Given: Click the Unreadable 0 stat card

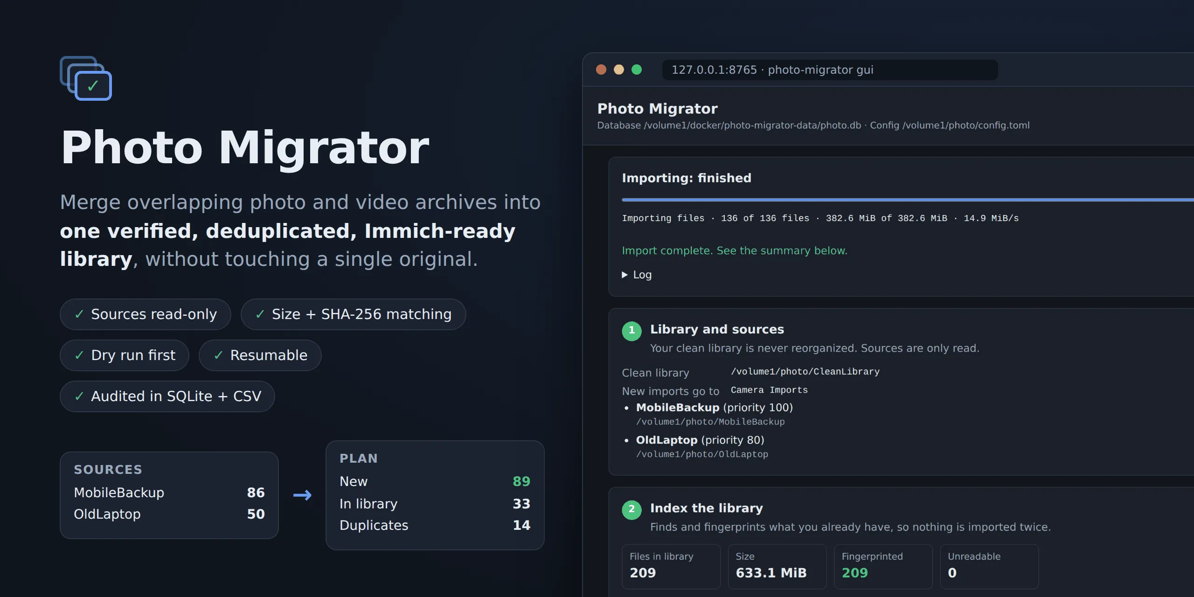Looking at the screenshot, I should click(x=989, y=567).
